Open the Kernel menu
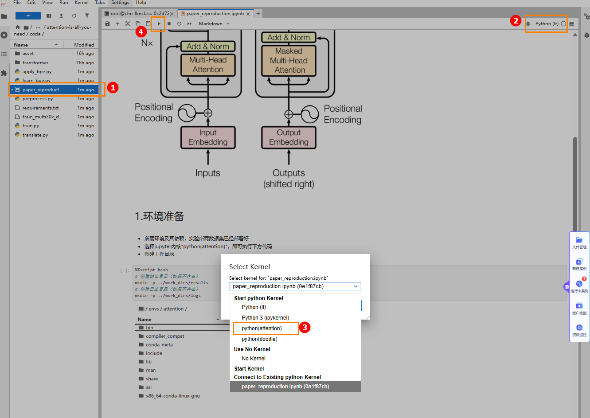The image size is (590, 418). (x=82, y=3)
